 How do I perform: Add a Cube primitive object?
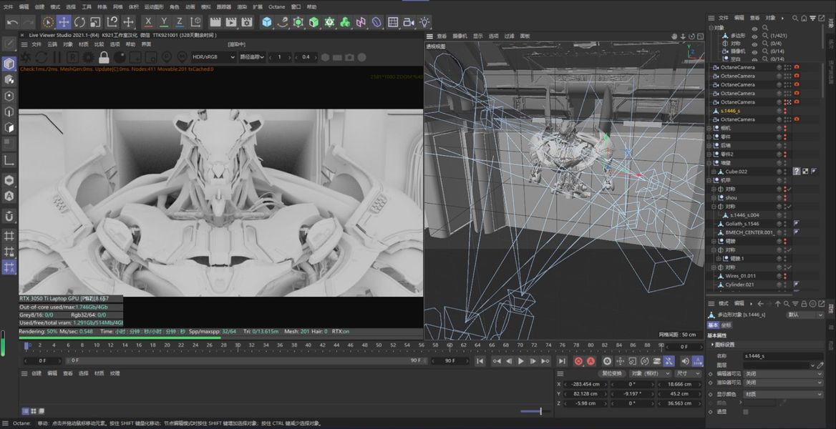(266, 22)
